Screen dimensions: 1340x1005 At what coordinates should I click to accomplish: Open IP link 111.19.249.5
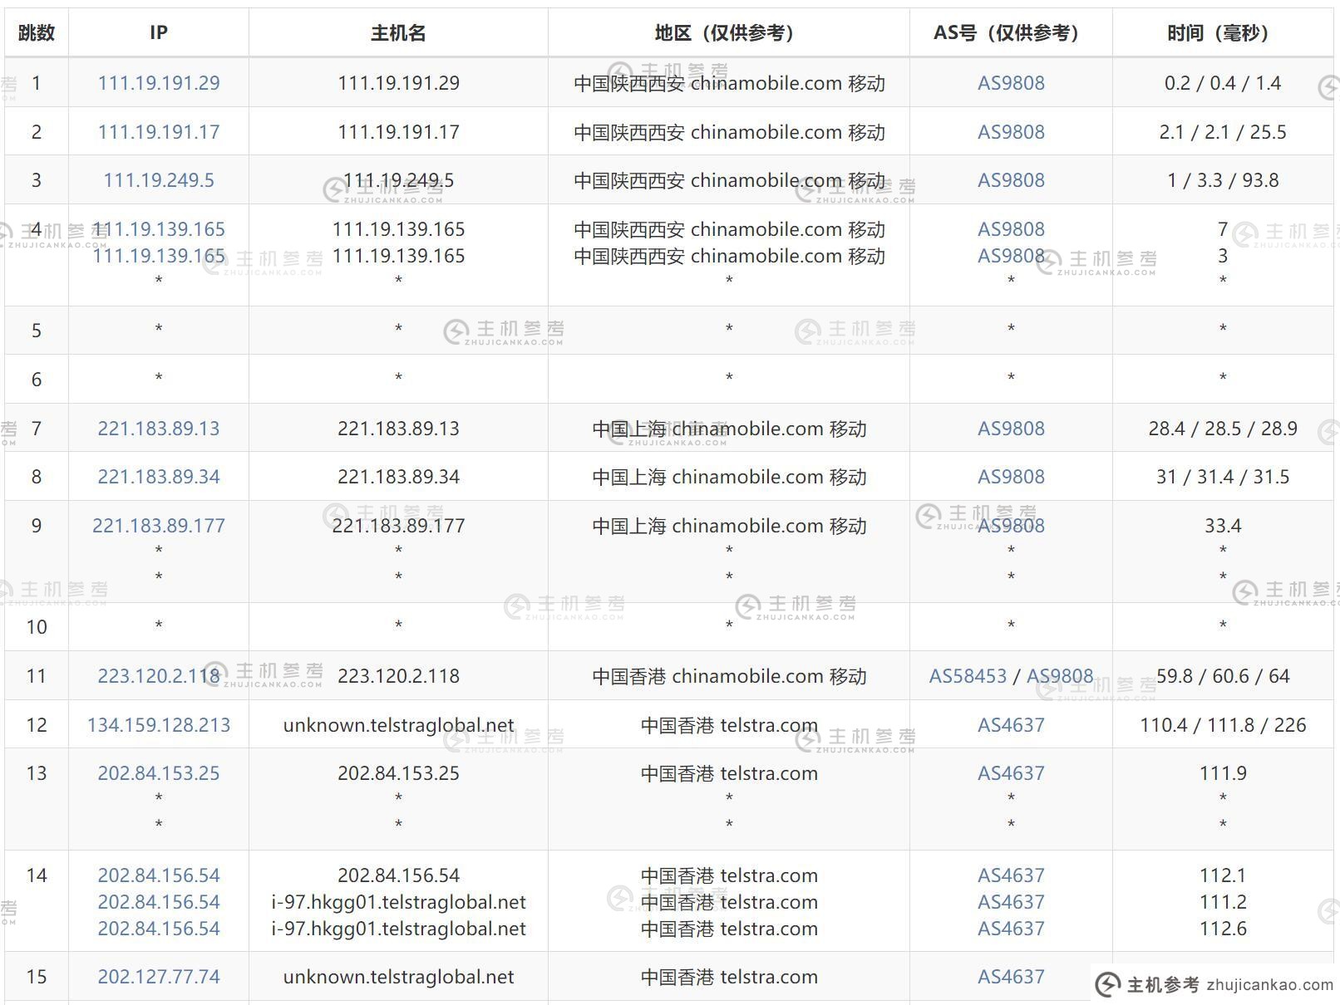(x=159, y=180)
